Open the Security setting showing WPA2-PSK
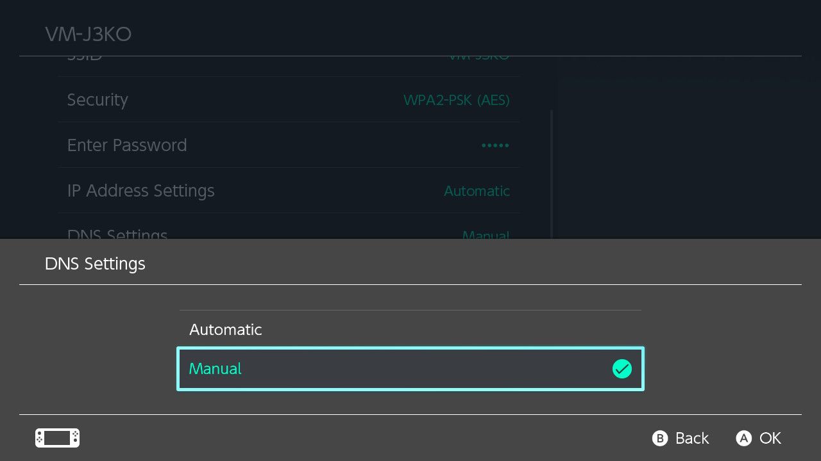Viewport: 821px width, 461px height. (x=289, y=100)
